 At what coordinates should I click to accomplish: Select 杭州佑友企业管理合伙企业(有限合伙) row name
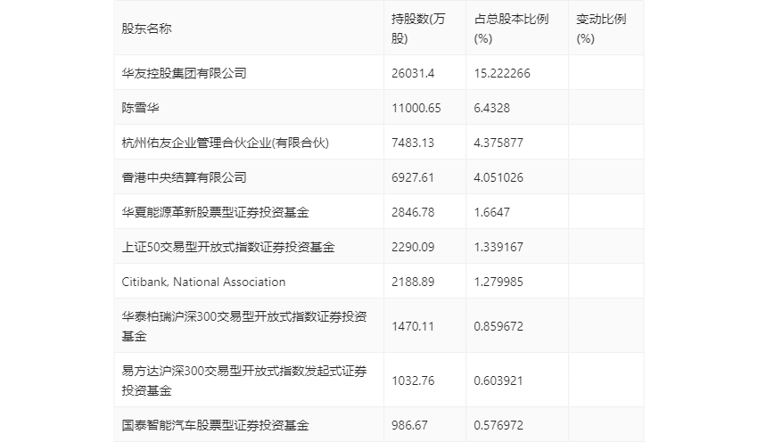pos(226,143)
